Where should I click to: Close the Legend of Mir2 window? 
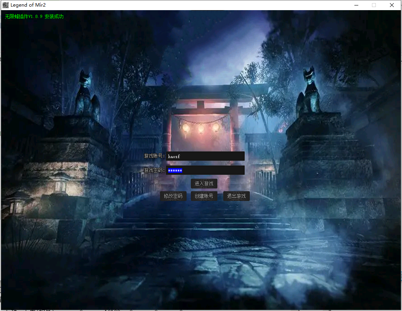tap(392, 5)
